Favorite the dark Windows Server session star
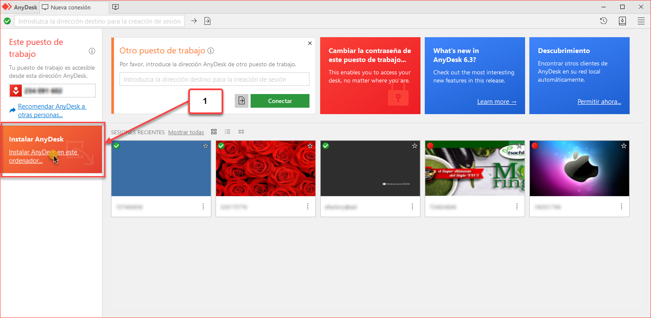The height and width of the screenshot is (318, 651). click(x=415, y=146)
